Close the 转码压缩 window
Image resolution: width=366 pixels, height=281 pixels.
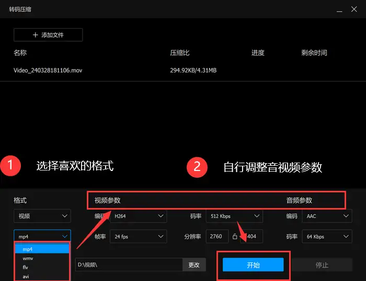pos(354,9)
